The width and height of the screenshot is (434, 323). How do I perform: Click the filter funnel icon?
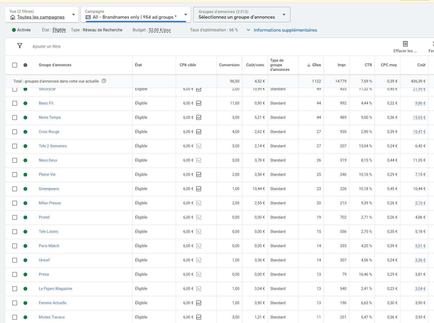click(x=20, y=46)
